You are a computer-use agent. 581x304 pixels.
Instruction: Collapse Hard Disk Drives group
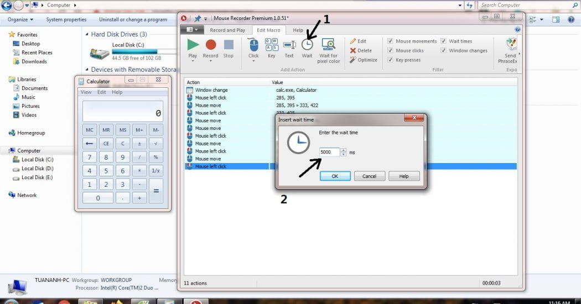(87, 34)
